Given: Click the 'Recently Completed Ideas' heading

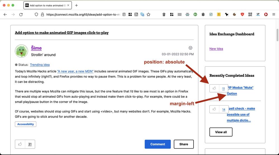Looking at the screenshot, I should [232, 75].
